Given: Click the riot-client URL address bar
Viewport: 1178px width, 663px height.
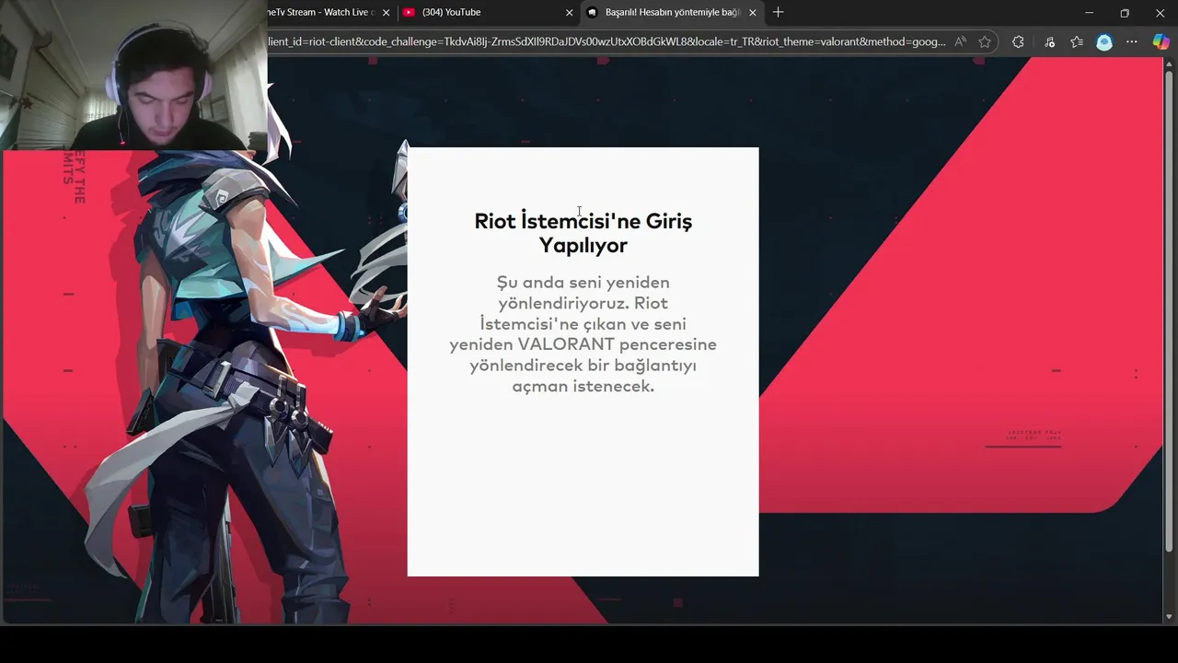Looking at the screenshot, I should [x=606, y=41].
